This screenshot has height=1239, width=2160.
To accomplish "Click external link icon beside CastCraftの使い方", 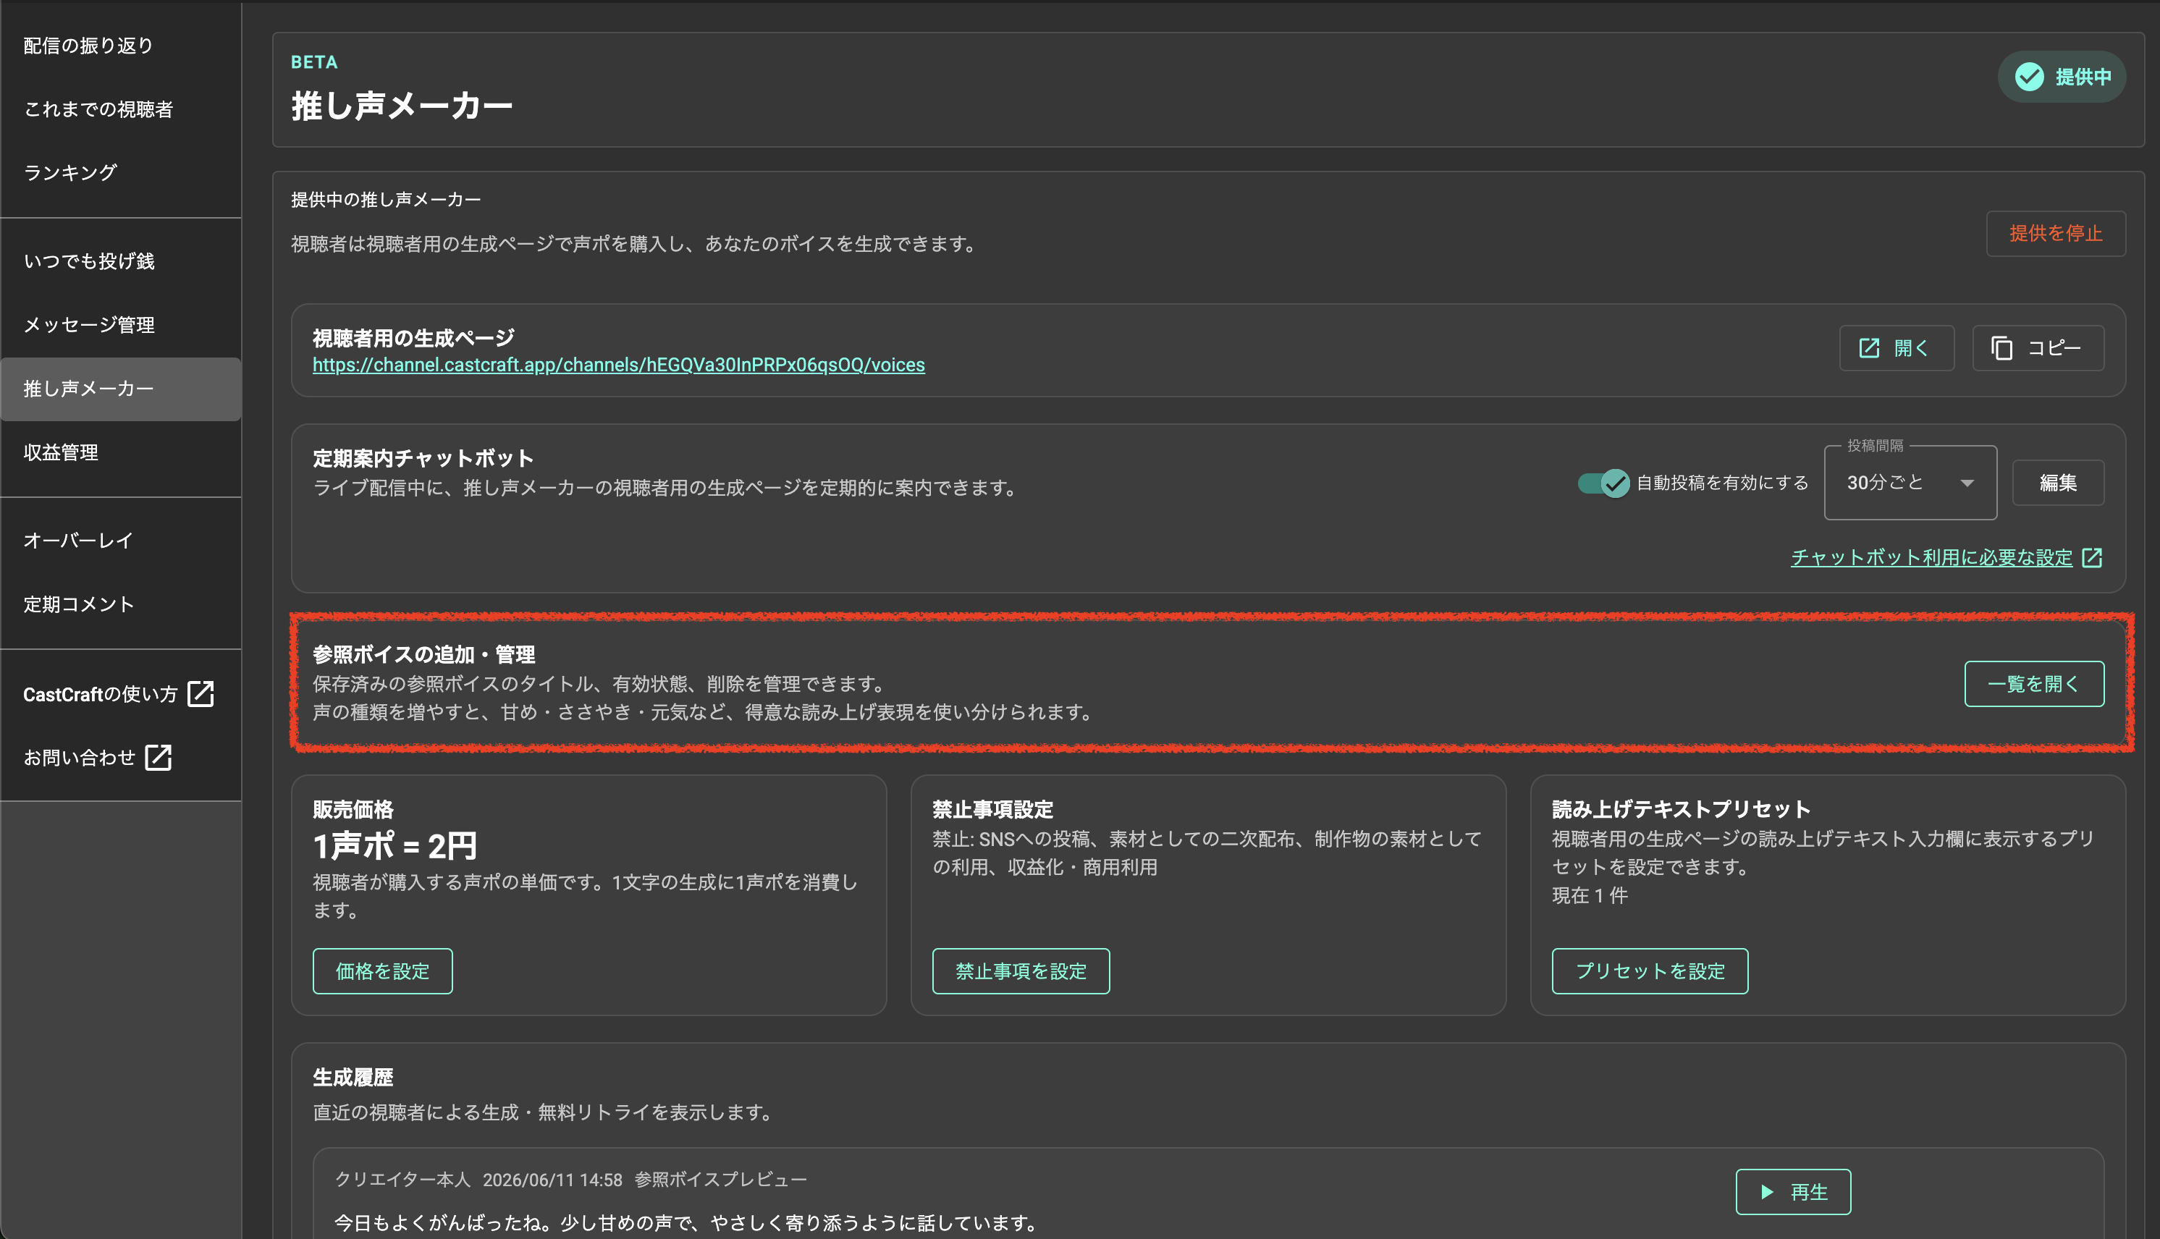I will [x=201, y=693].
